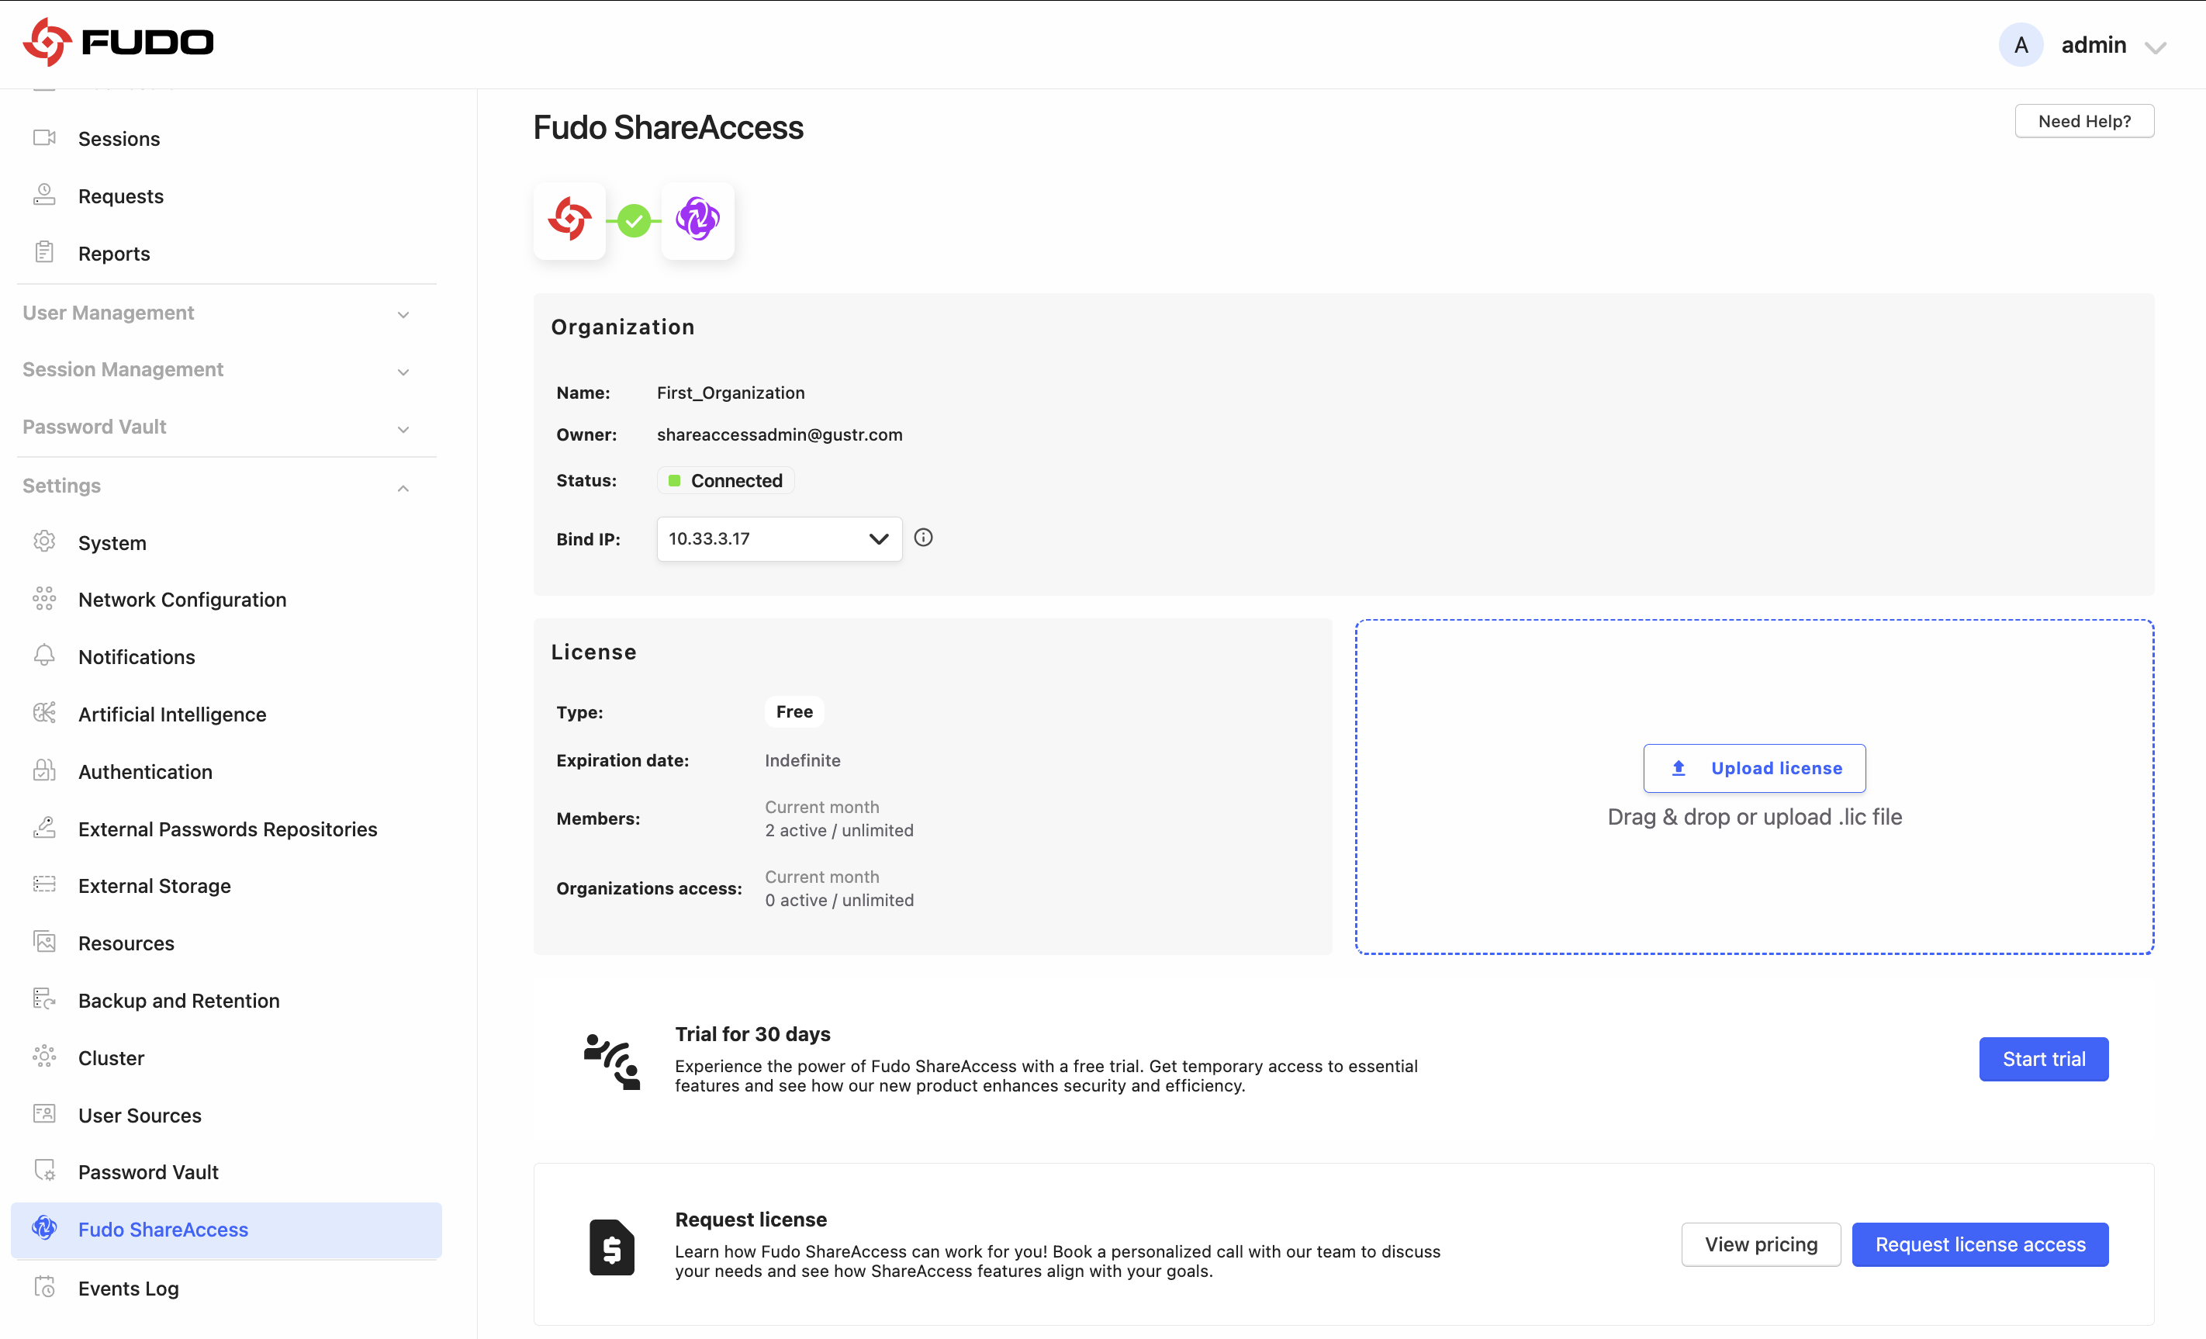Click the Sessions camera icon in sidebar
The width and height of the screenshot is (2206, 1339).
[x=44, y=138]
